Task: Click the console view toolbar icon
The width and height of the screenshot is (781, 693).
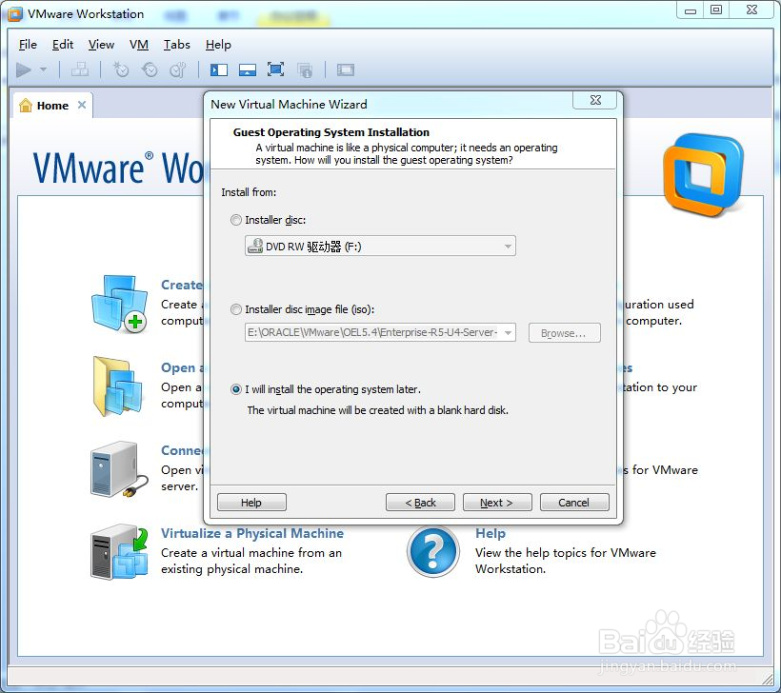Action: pos(345,69)
